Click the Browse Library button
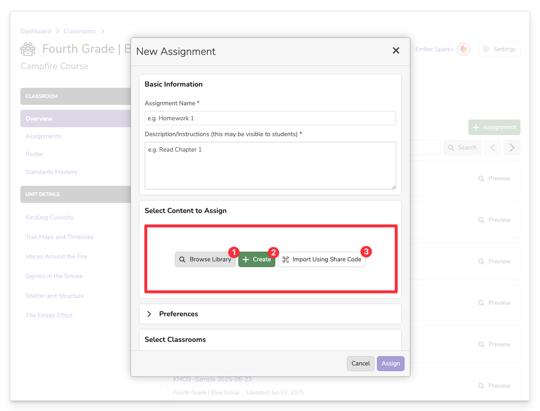The image size is (540, 411). tap(205, 259)
